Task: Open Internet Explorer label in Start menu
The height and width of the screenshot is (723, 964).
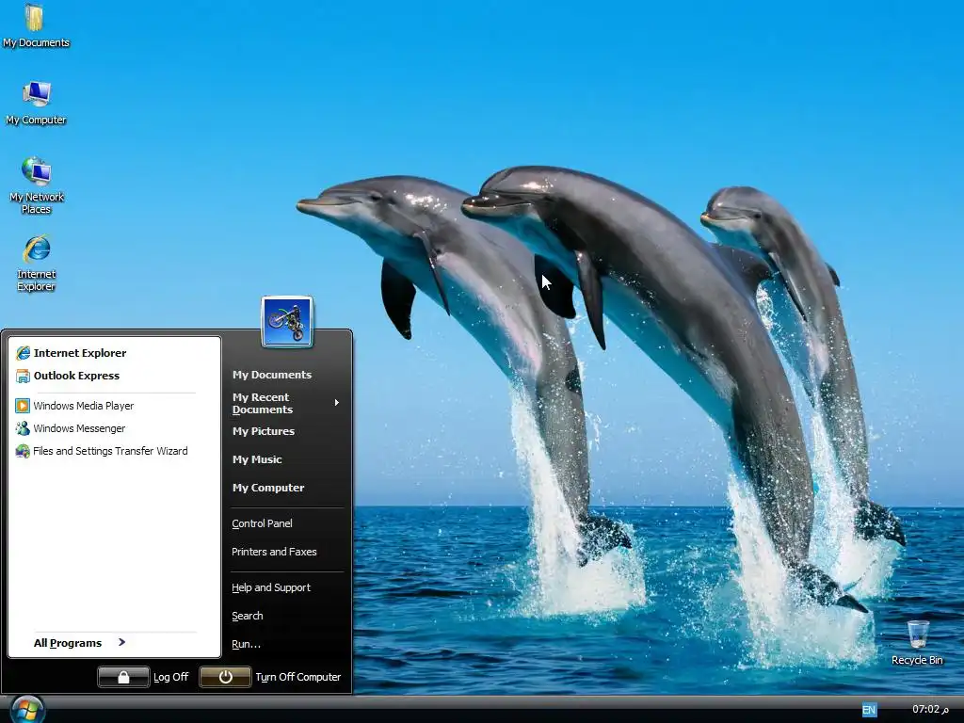Action: click(x=80, y=353)
